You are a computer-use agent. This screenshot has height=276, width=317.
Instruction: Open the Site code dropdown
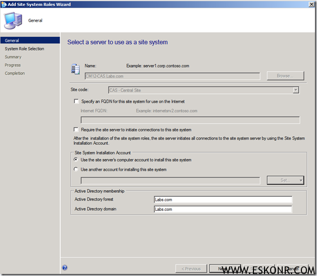tap(296, 90)
